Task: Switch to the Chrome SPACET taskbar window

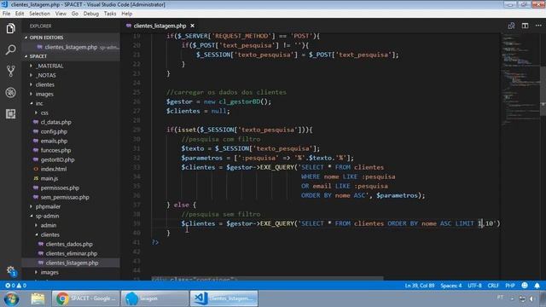Action: [85, 298]
